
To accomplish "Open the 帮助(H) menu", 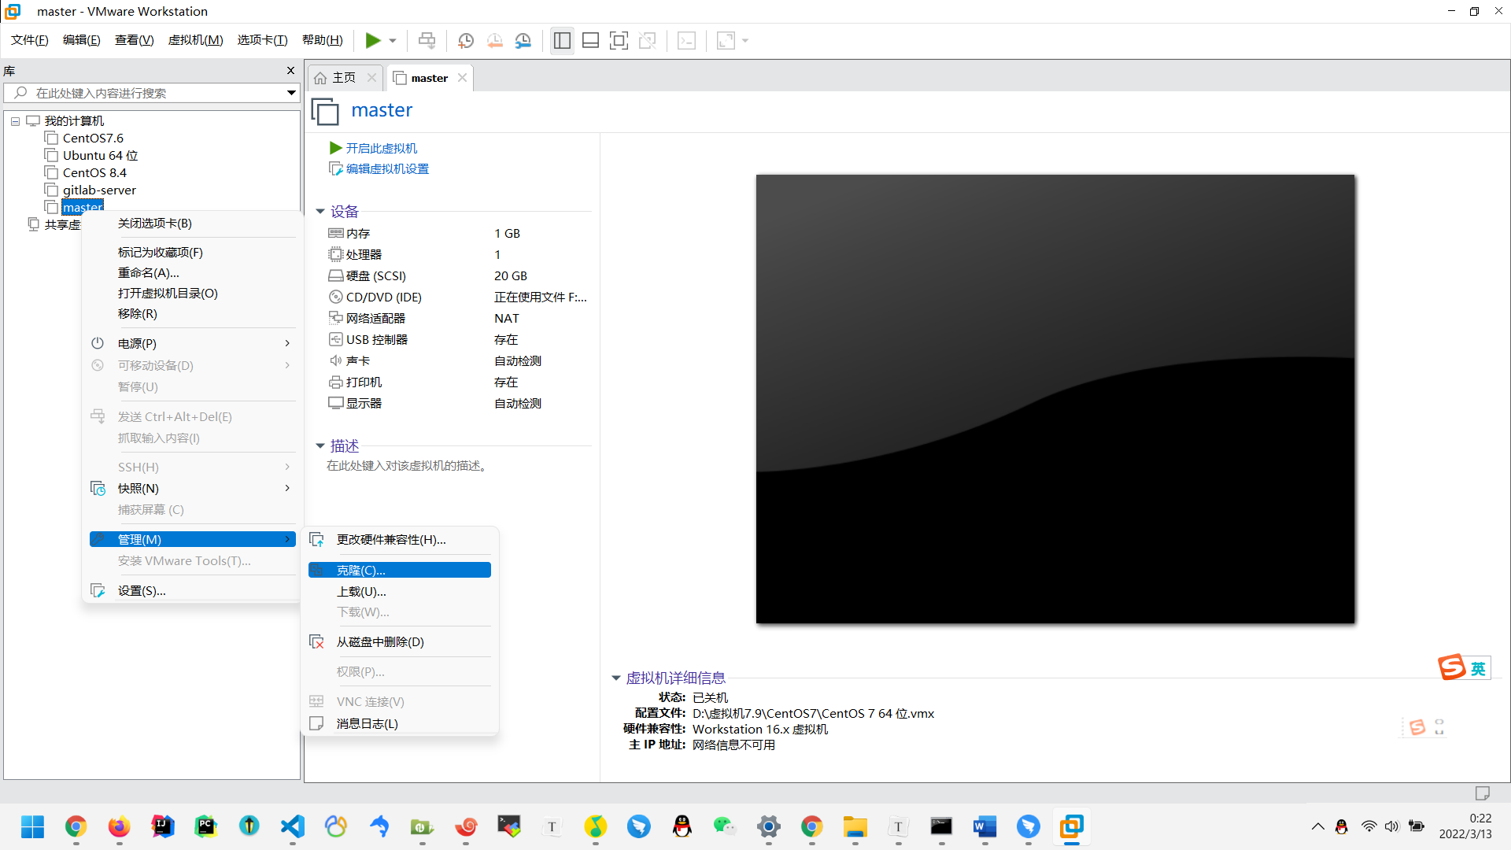I will coord(322,40).
